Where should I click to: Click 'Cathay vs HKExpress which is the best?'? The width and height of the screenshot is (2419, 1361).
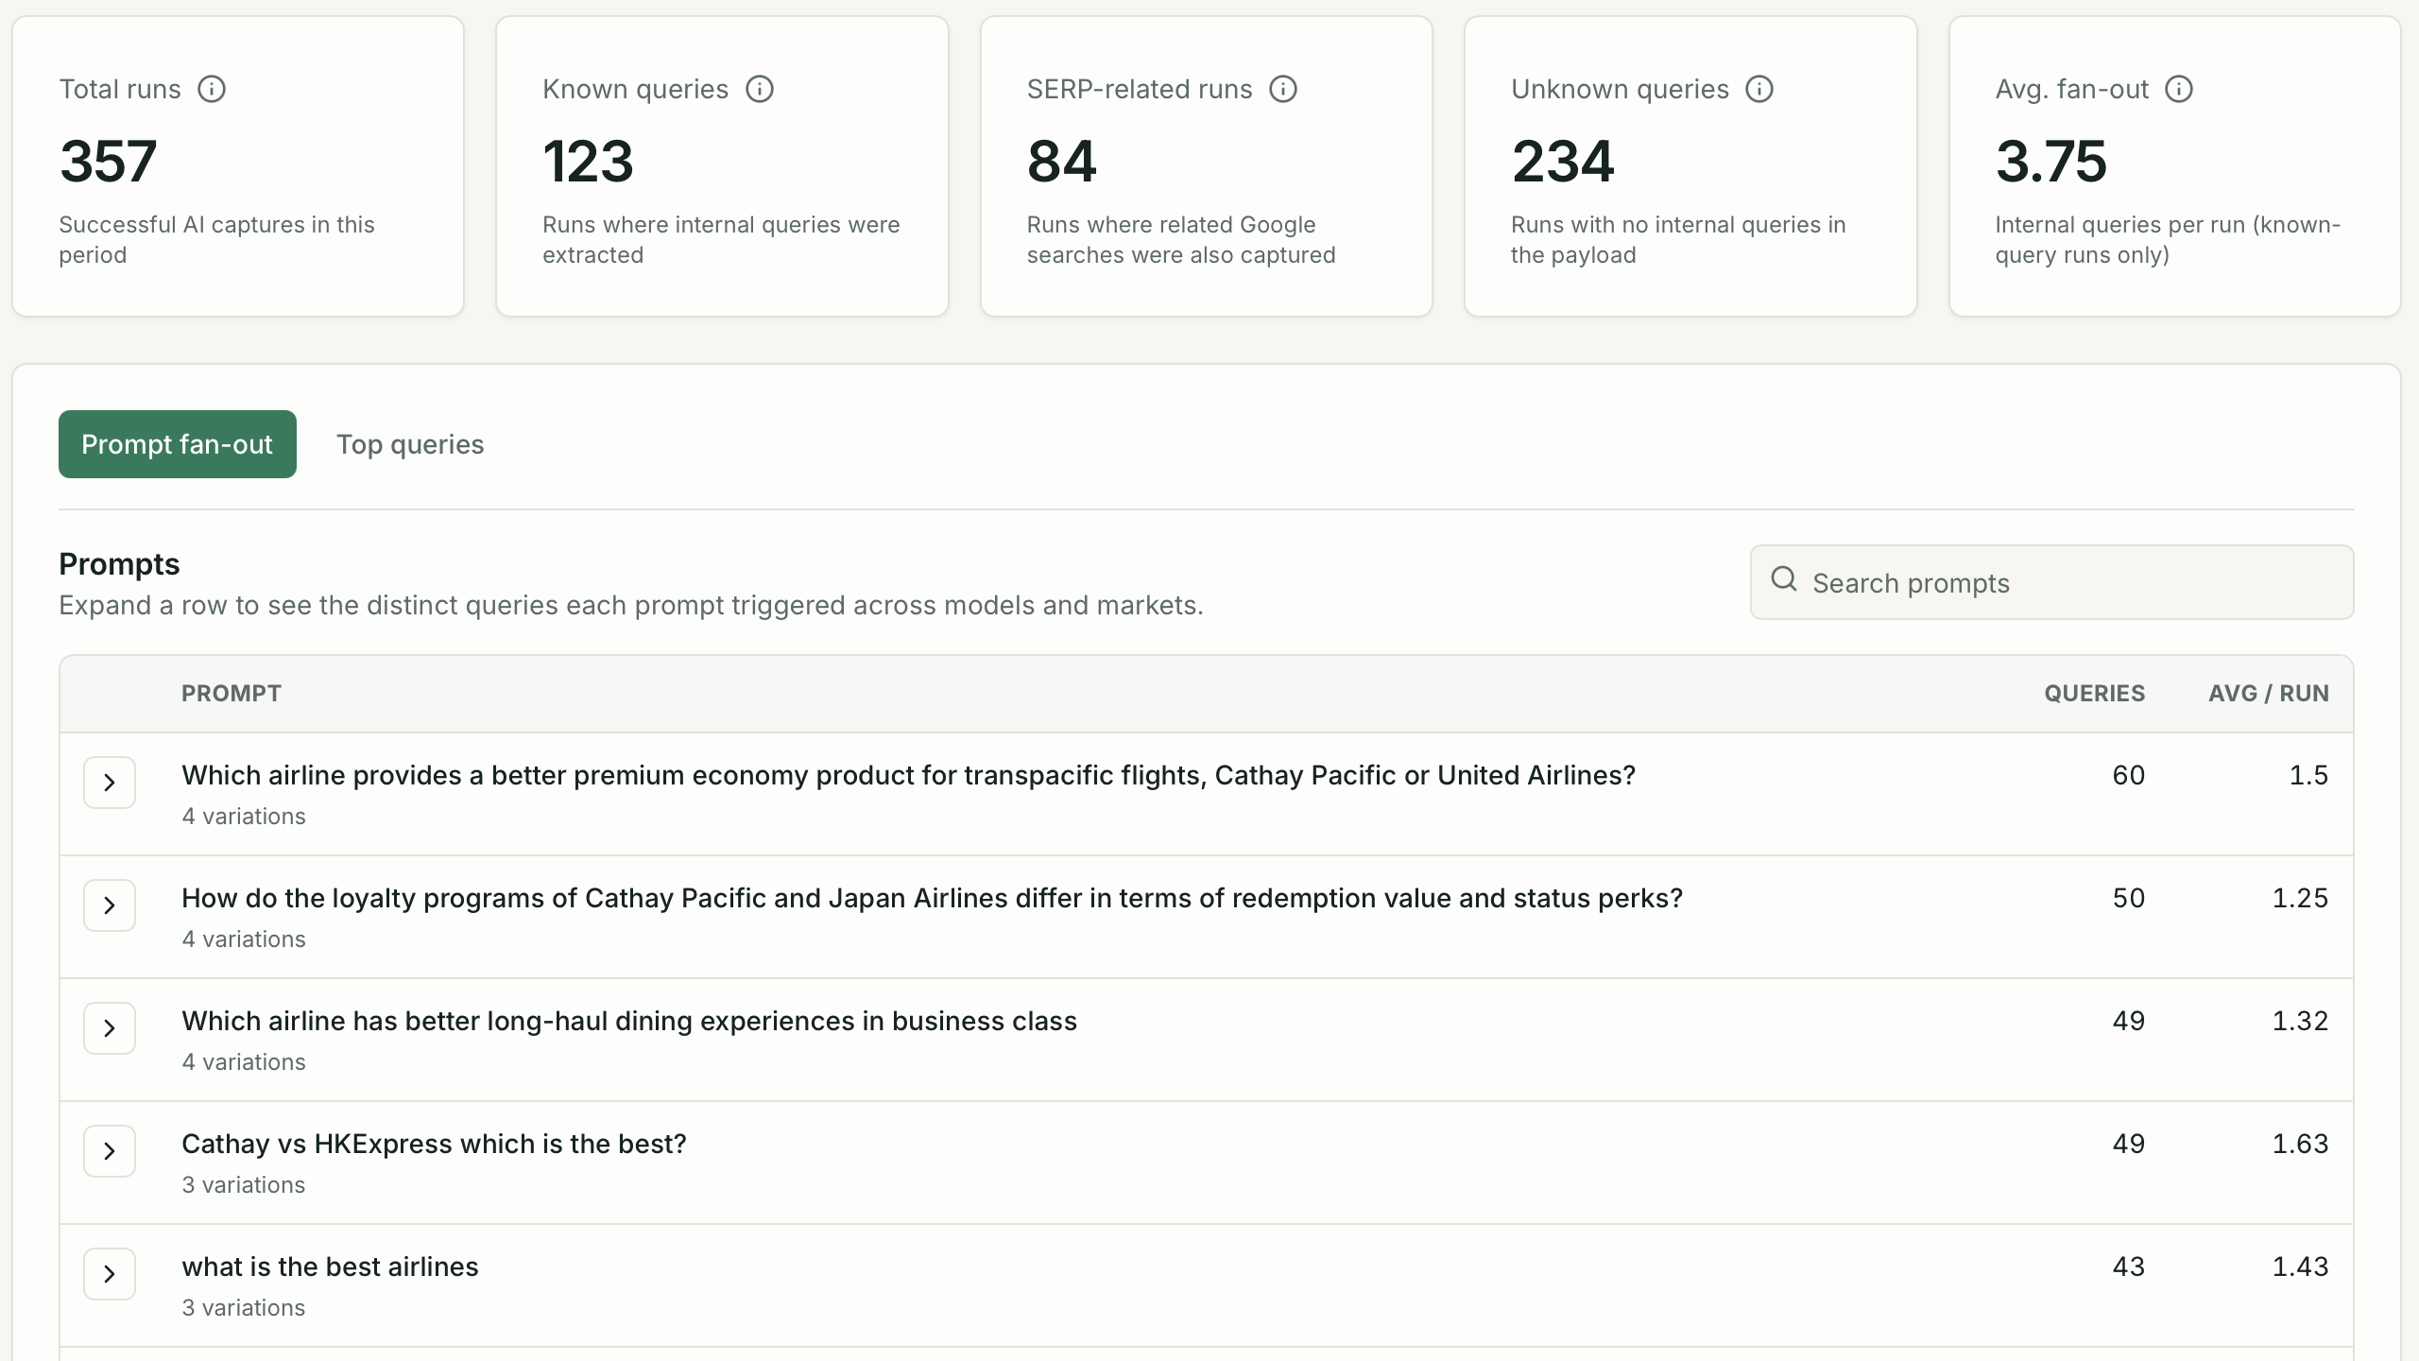coord(434,1144)
